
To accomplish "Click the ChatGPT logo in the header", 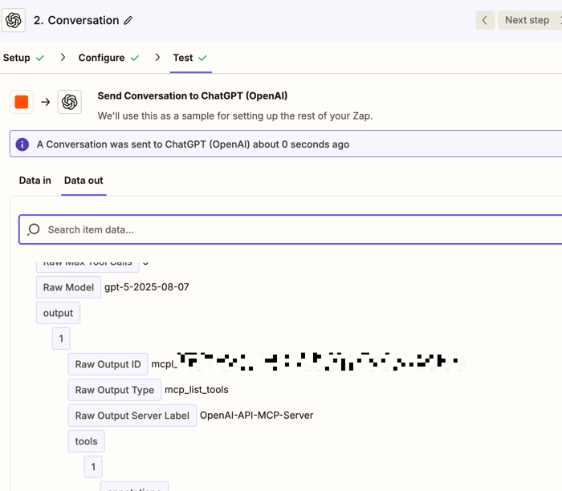I will pyautogui.click(x=14, y=20).
